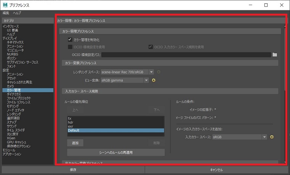Select UI 要素 category

click(x=13, y=30)
